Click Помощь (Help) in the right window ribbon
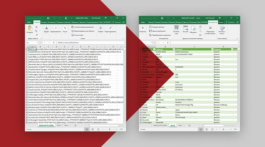 coord(230,22)
